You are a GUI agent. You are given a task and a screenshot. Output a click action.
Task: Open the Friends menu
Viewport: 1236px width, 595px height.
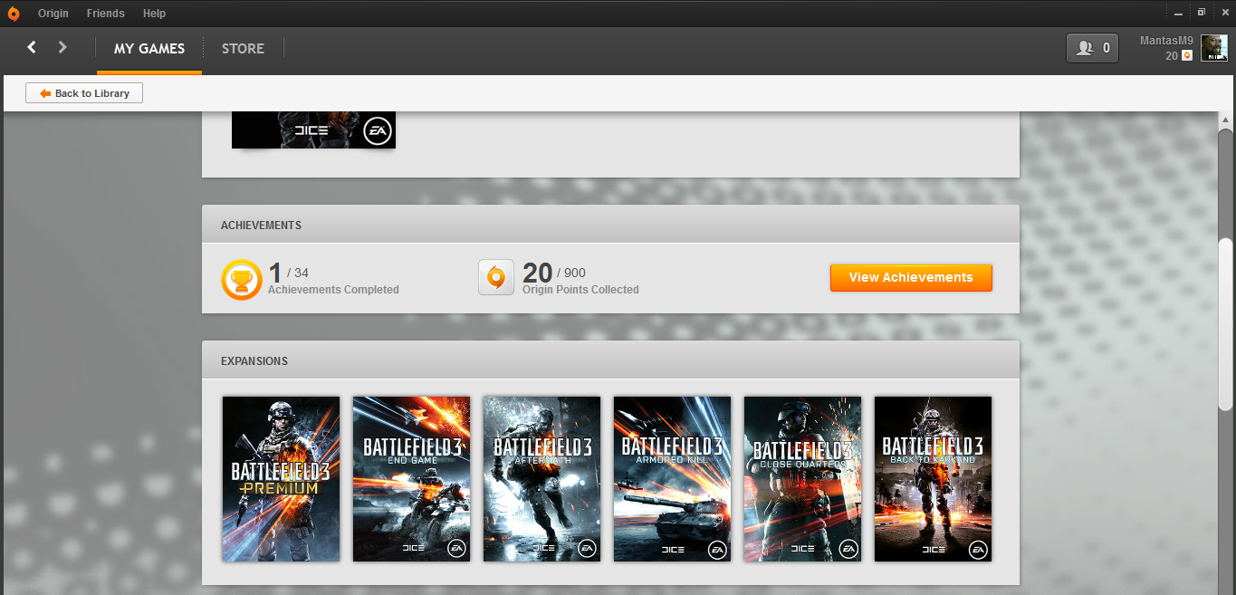(x=106, y=14)
